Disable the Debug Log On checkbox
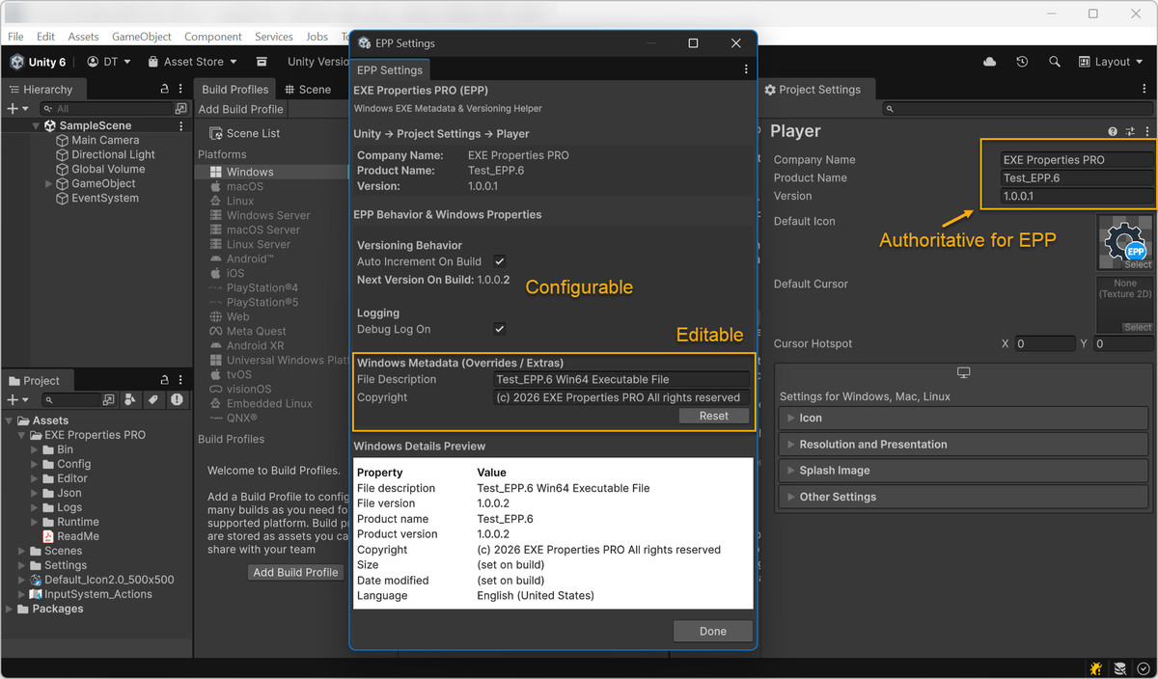Viewport: 1158px width, 679px height. pos(500,329)
